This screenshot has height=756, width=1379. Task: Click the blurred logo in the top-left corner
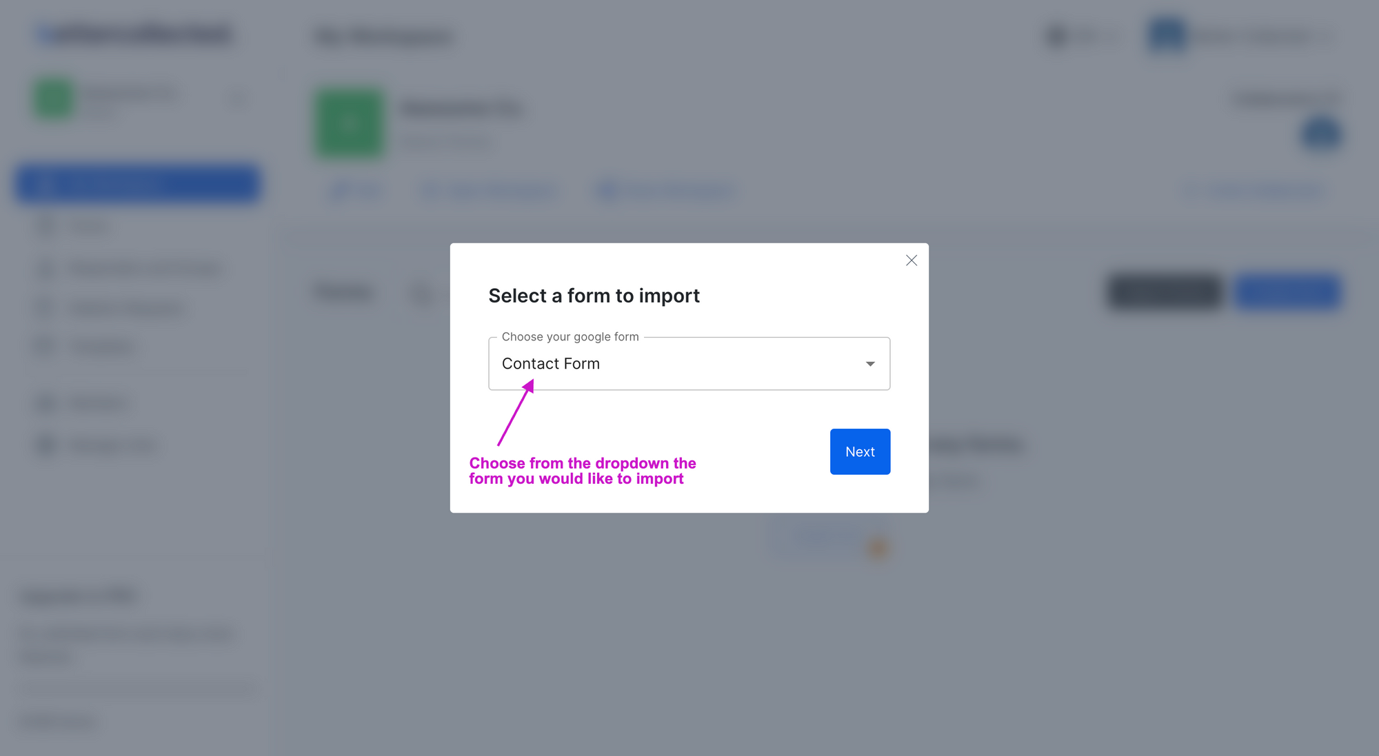[x=135, y=34]
